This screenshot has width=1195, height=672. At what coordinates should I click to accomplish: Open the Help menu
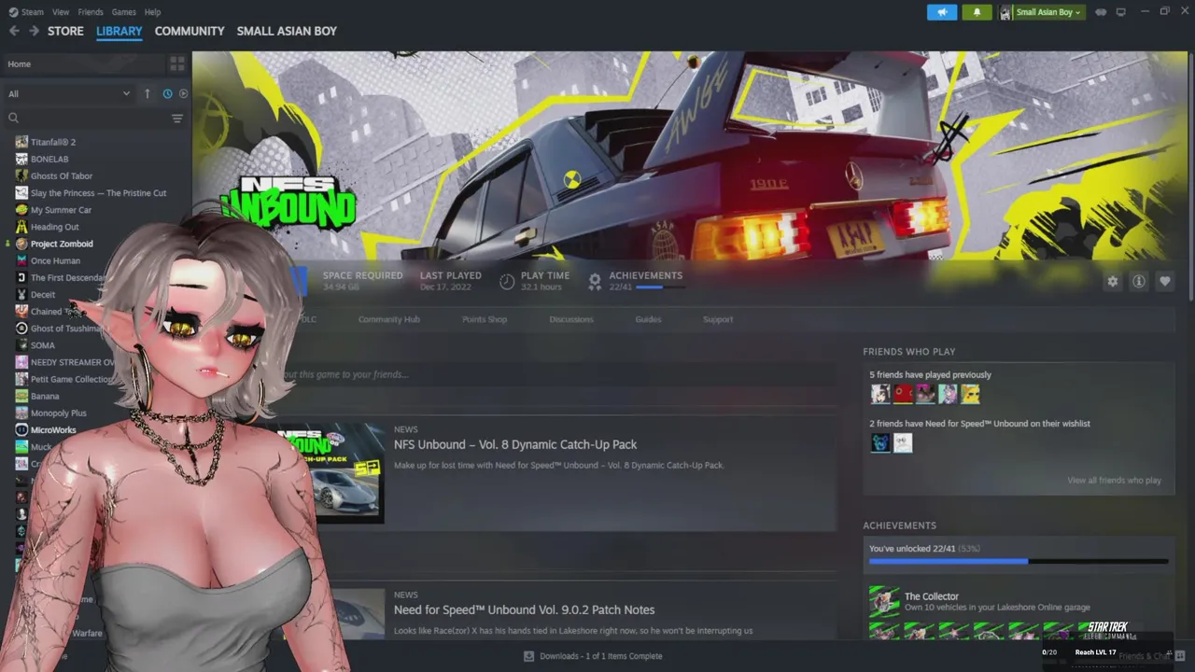(x=152, y=12)
